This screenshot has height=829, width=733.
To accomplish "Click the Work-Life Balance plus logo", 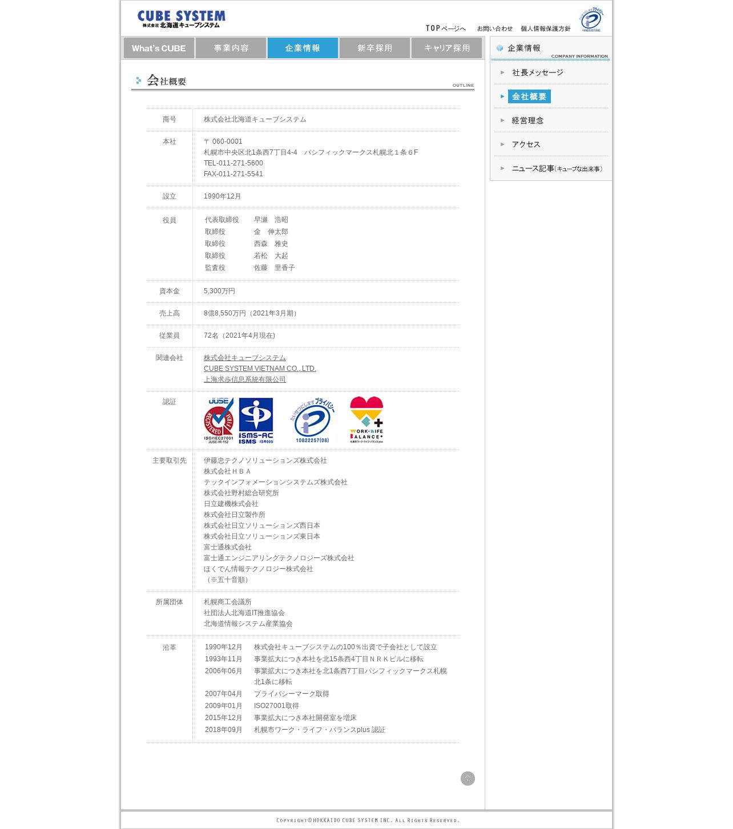I will [x=366, y=420].
